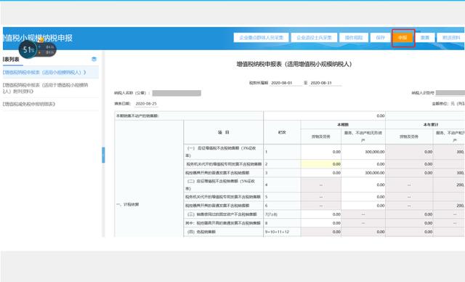The height and width of the screenshot is (282, 465).
Task: Click row 1 服务 cell showing 300,000.00
Action: (363, 152)
